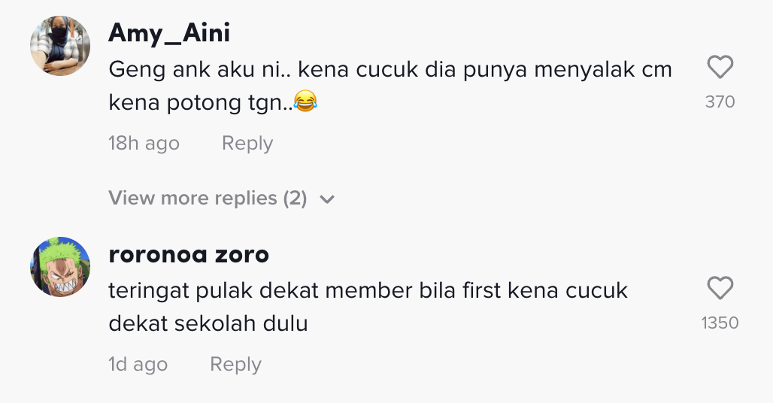The height and width of the screenshot is (403, 773).
Task: Like Amy_Aini's comment with the heart icon
Action: 720,68
